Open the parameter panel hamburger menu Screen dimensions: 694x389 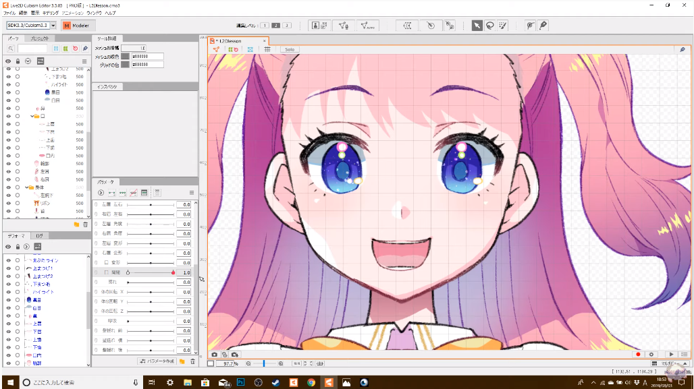192,193
